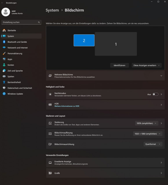Change Bildschirmausrichtung Querformat dropdown

coord(153,144)
